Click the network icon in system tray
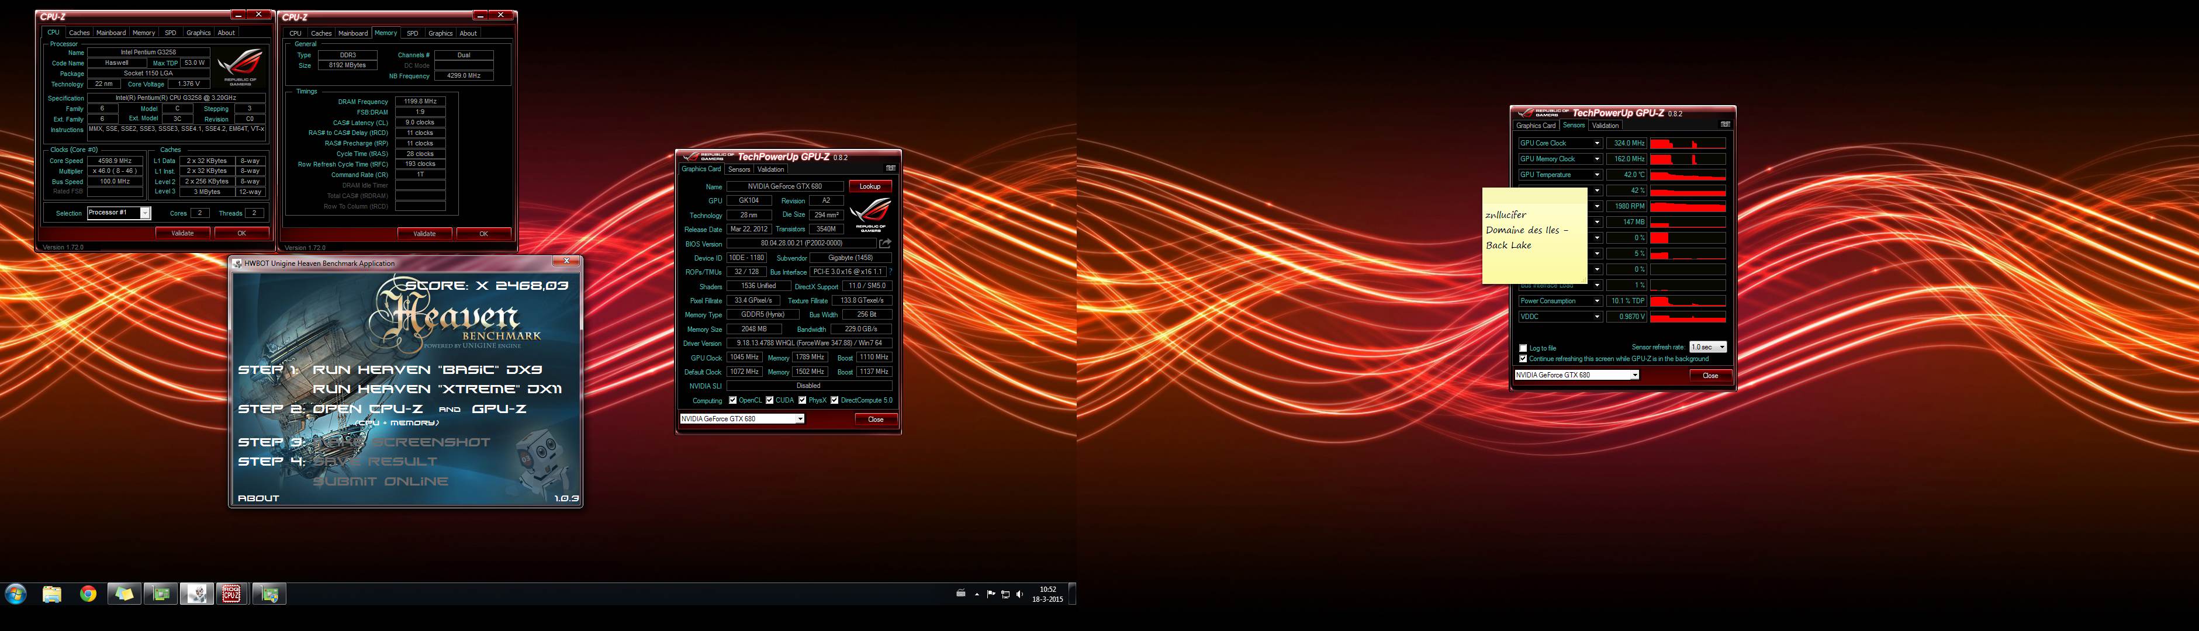Screen dimensions: 2199x631 [1005, 594]
